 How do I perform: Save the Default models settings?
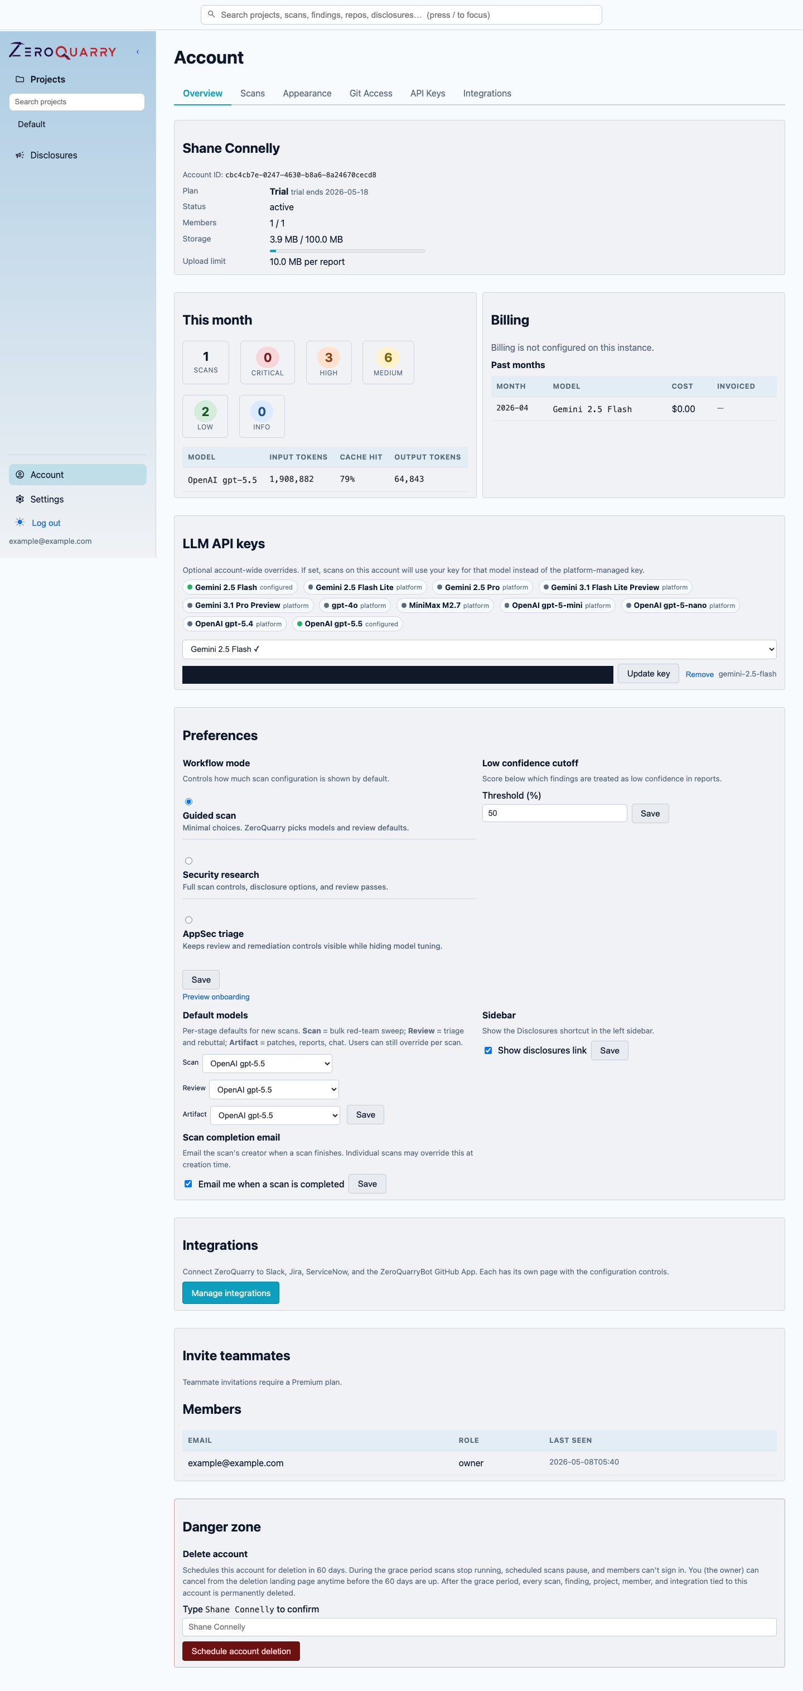(366, 1115)
